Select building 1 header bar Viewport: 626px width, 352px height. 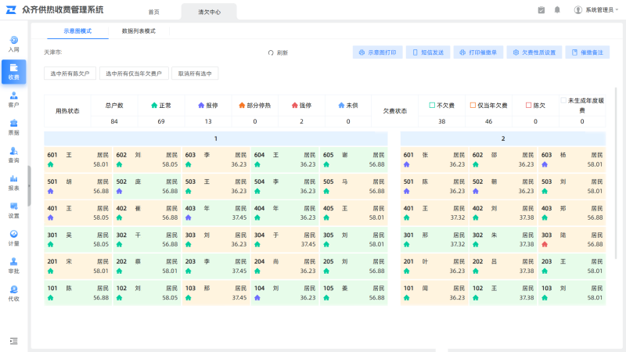pyautogui.click(x=216, y=138)
